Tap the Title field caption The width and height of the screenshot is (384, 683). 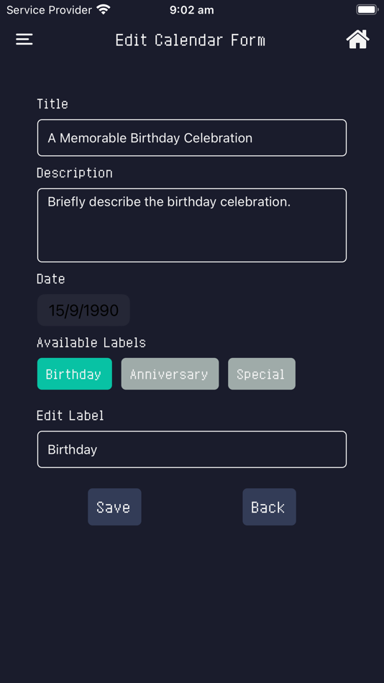click(52, 104)
